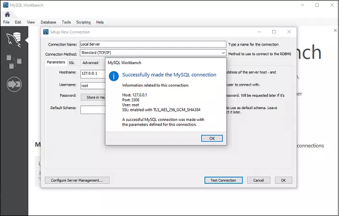The width and height of the screenshot is (339, 216).
Task: Focus the Hostname input field
Action: (93, 74)
